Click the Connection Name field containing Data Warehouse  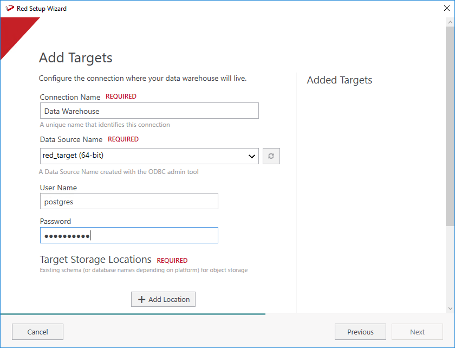[149, 111]
